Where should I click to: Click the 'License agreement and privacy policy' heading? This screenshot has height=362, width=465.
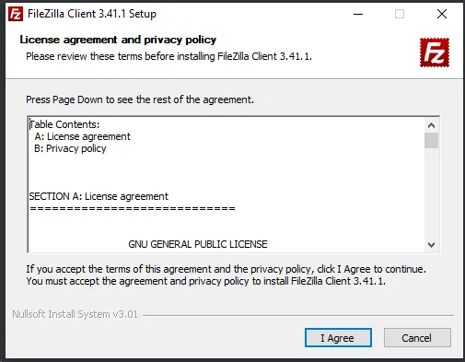coord(118,40)
